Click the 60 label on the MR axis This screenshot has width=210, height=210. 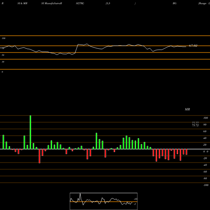click(x=205, y=131)
